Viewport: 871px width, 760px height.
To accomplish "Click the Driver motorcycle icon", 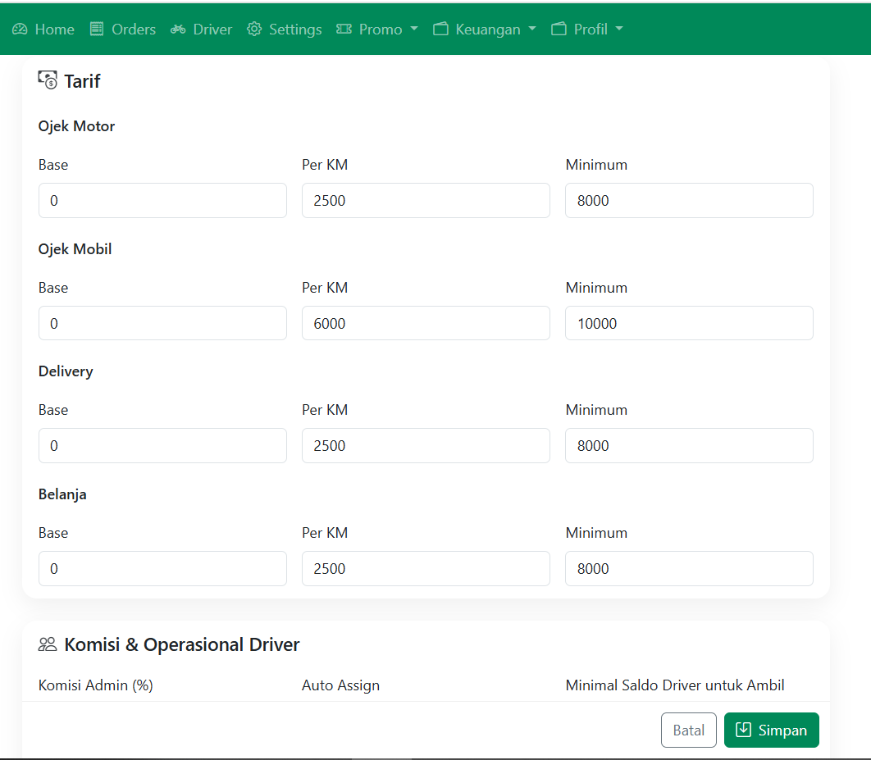I will [178, 30].
